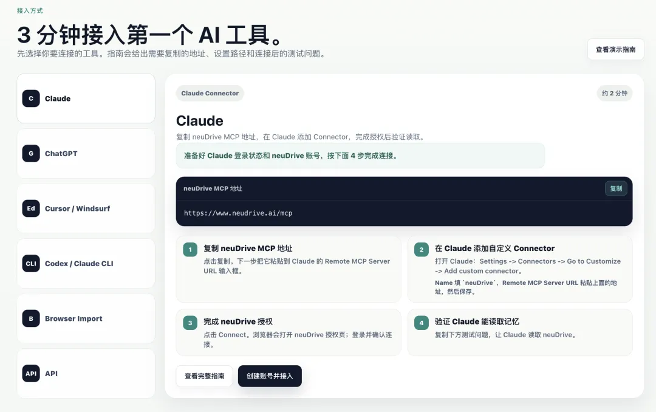Select the Claude tool tab
Image resolution: width=656 pixels, height=412 pixels.
86,98
